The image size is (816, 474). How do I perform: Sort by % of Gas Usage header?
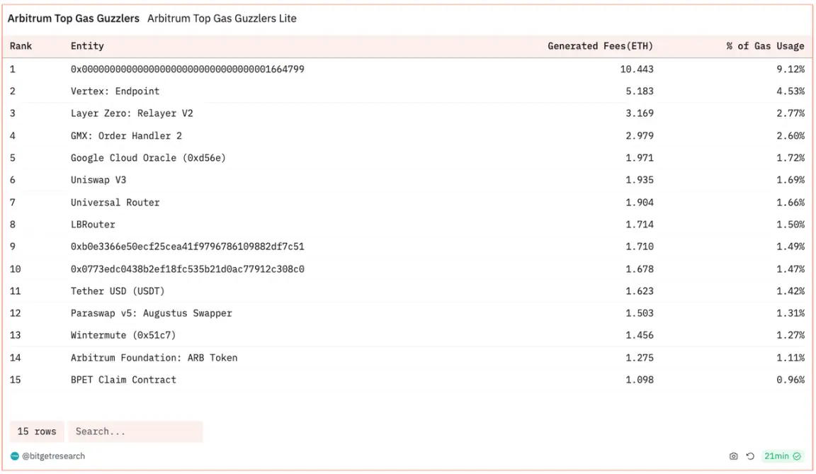[x=765, y=46]
